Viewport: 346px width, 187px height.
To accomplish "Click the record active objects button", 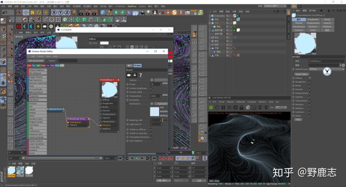I will 161,158.
